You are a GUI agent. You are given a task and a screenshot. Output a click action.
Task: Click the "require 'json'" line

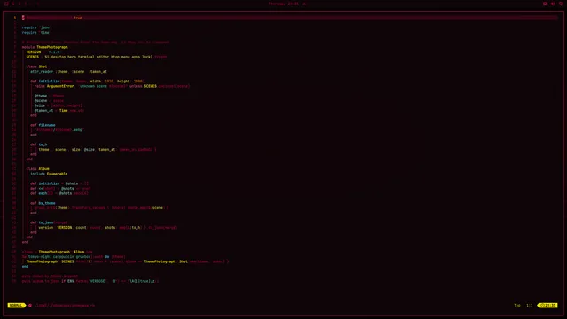[x=36, y=27]
